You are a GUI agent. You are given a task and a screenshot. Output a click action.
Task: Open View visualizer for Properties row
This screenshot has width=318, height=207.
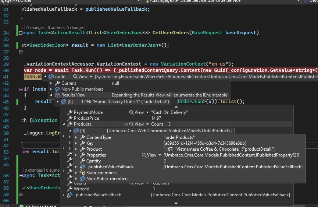[149, 155]
